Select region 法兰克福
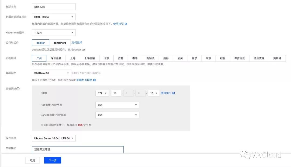Viewport: 291px width, 167px height. point(259,58)
